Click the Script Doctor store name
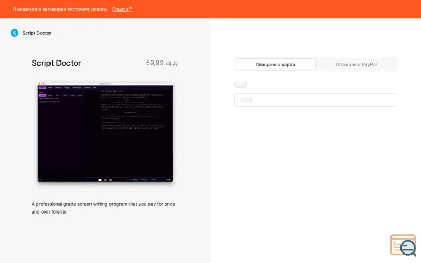Screen dimensions: 421x263 (36, 33)
